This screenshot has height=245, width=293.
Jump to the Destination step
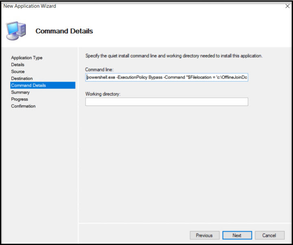click(x=22, y=78)
